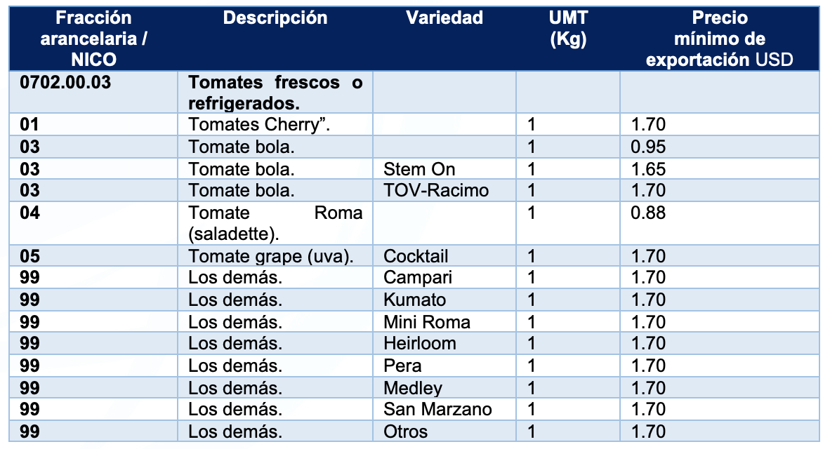Image resolution: width=830 pixels, height=449 pixels.
Task: Click the 0.95 price cell
Action: pos(719,147)
